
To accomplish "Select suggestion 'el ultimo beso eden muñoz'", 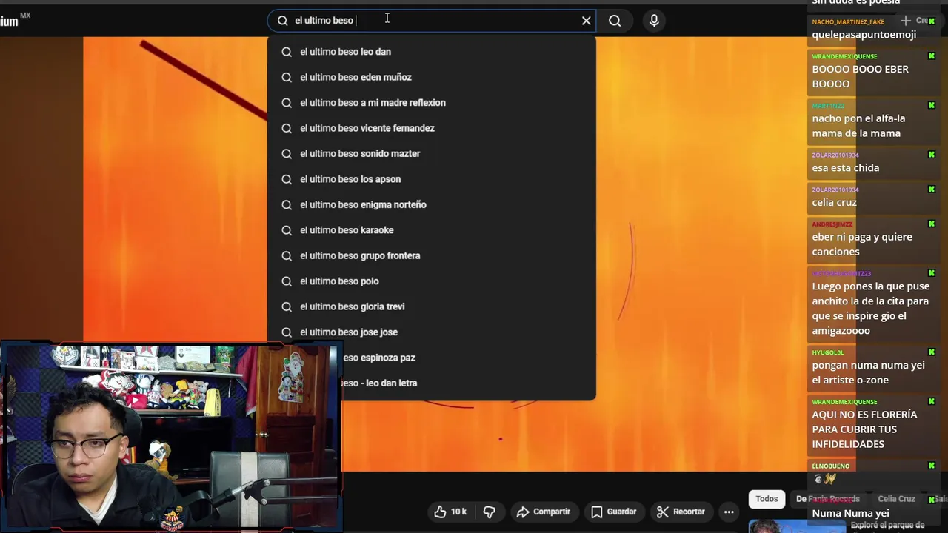I will click(432, 77).
